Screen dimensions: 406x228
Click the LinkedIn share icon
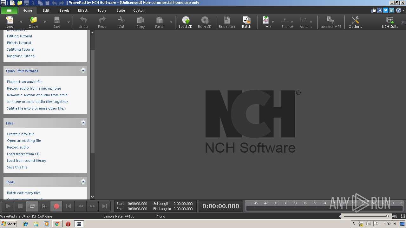tap(392, 10)
